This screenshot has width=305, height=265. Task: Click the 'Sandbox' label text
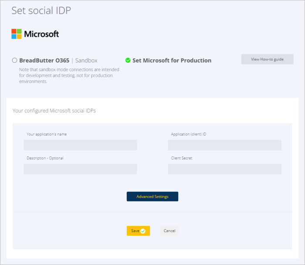[x=86, y=61]
